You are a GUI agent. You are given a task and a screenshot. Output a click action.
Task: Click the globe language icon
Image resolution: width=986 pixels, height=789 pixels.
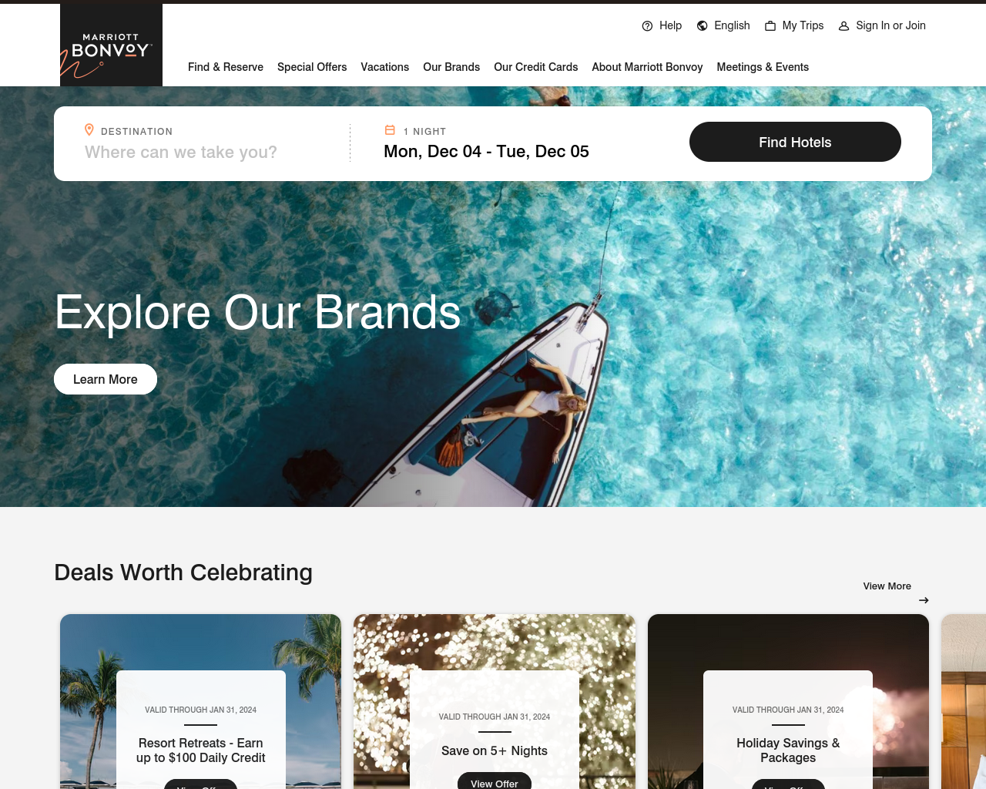[702, 26]
